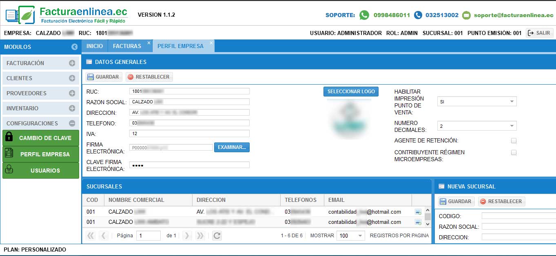Click the Seleccionar Logo button
This screenshot has height=256, width=556.
(350, 92)
